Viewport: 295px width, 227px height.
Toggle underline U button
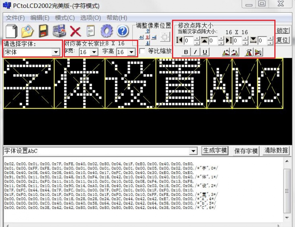[x=205, y=52]
